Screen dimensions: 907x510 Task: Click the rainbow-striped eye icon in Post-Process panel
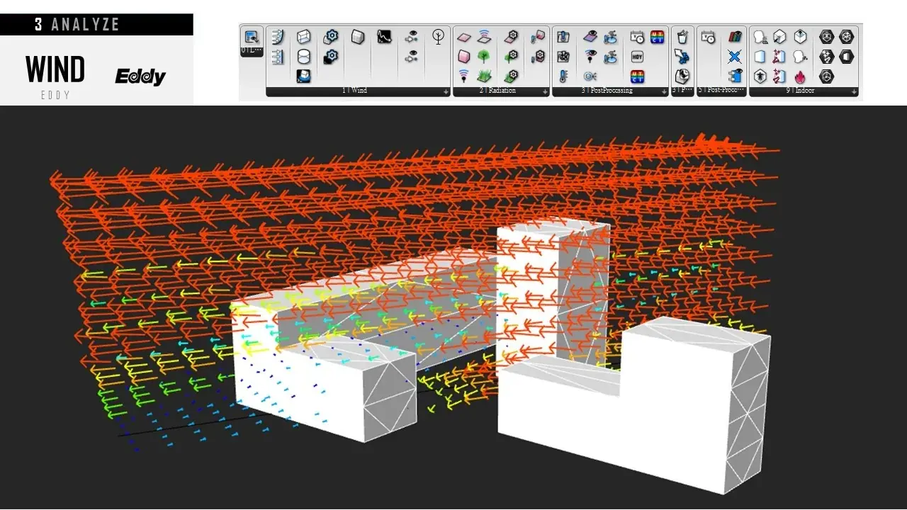(735, 37)
